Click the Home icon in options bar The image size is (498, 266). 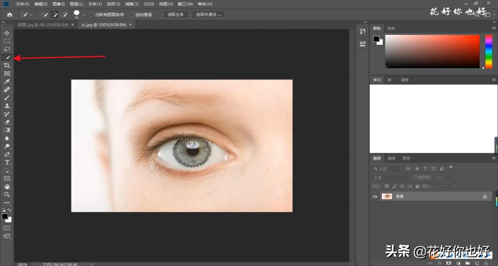point(10,15)
